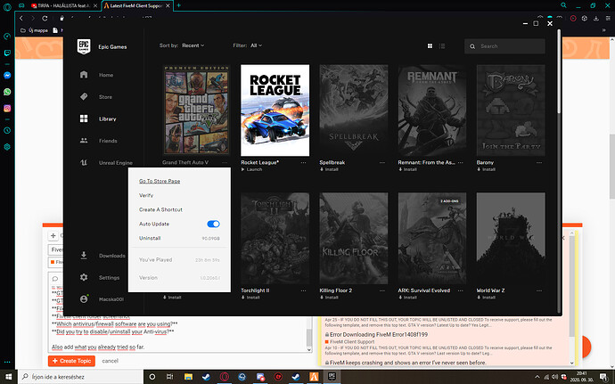Select Verify in the context menu
Viewport: 615px width, 384px height.
click(x=146, y=194)
